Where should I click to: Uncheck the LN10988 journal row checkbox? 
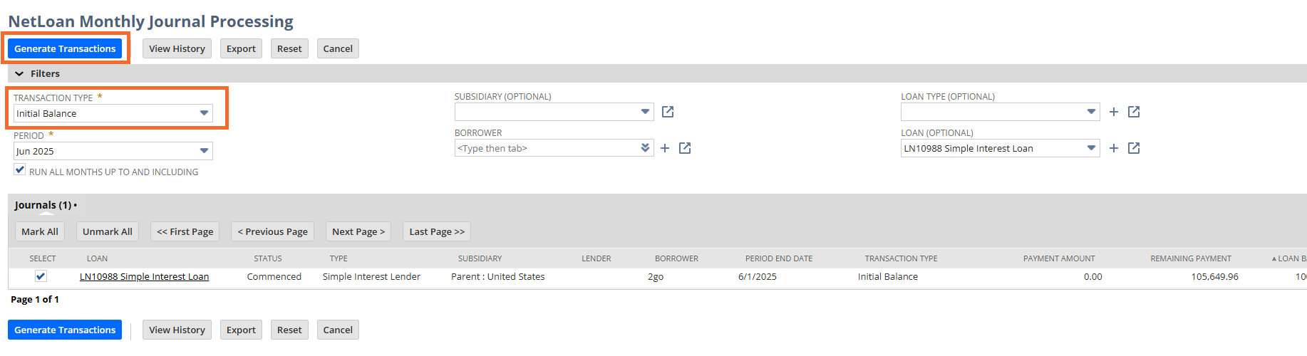(41, 276)
